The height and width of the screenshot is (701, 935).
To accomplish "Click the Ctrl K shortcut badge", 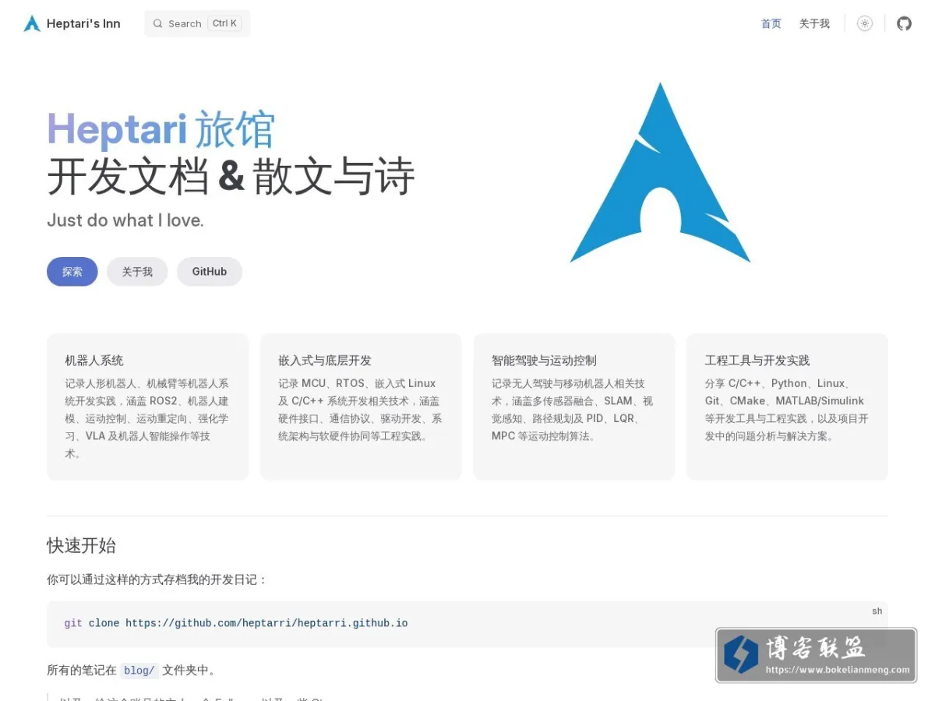I will pyautogui.click(x=225, y=23).
